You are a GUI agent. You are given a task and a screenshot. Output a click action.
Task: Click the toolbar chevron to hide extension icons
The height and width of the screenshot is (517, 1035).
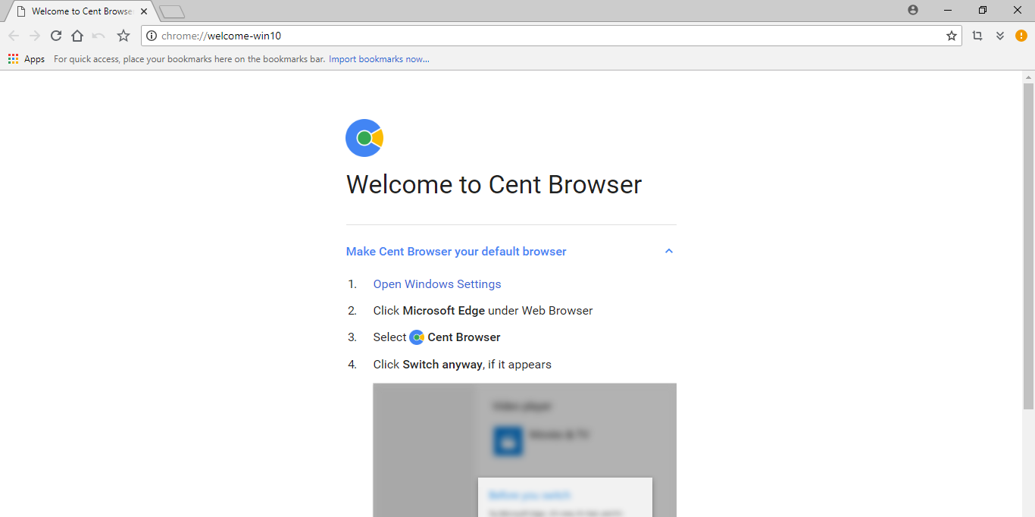pos(999,35)
